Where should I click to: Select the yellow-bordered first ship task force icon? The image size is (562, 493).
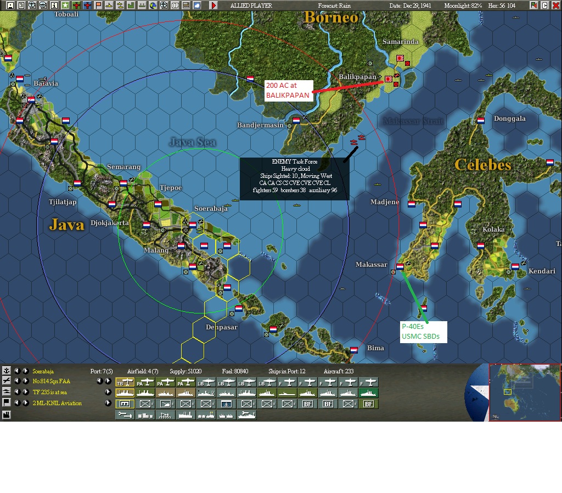(125, 393)
